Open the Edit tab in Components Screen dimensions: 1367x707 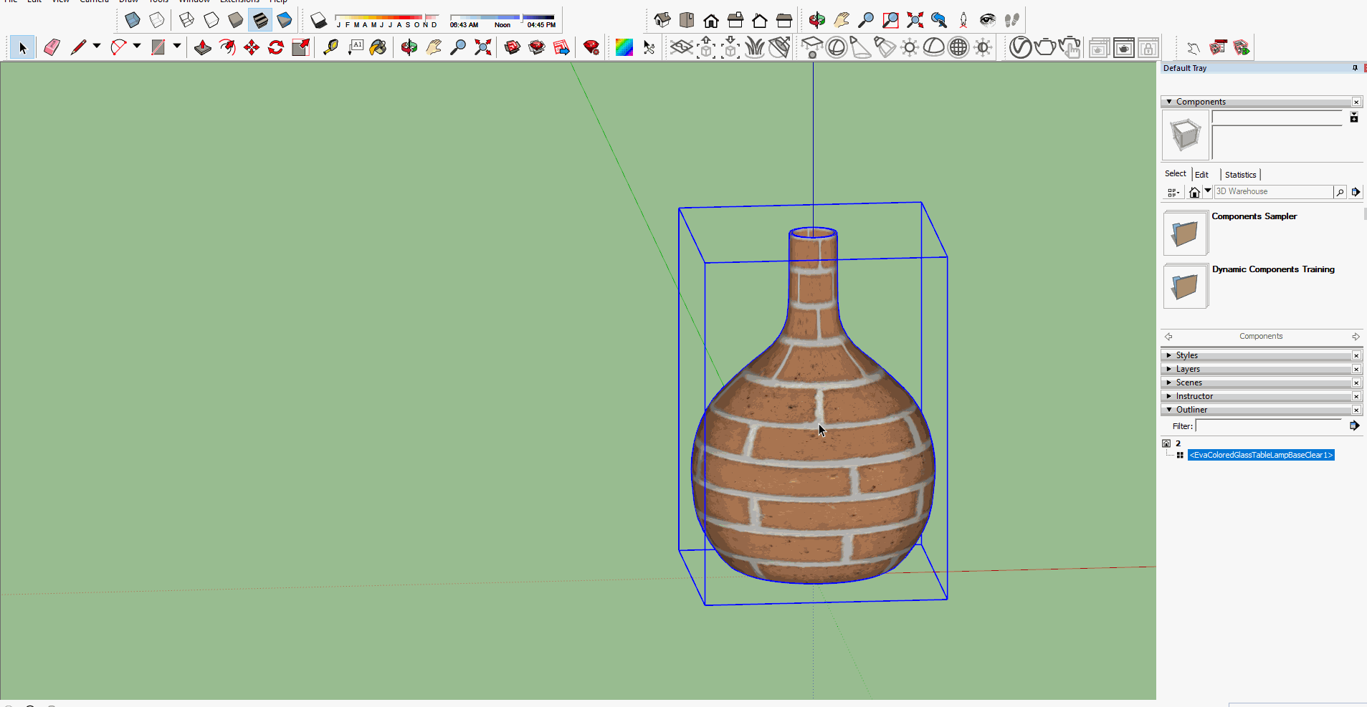point(1201,175)
